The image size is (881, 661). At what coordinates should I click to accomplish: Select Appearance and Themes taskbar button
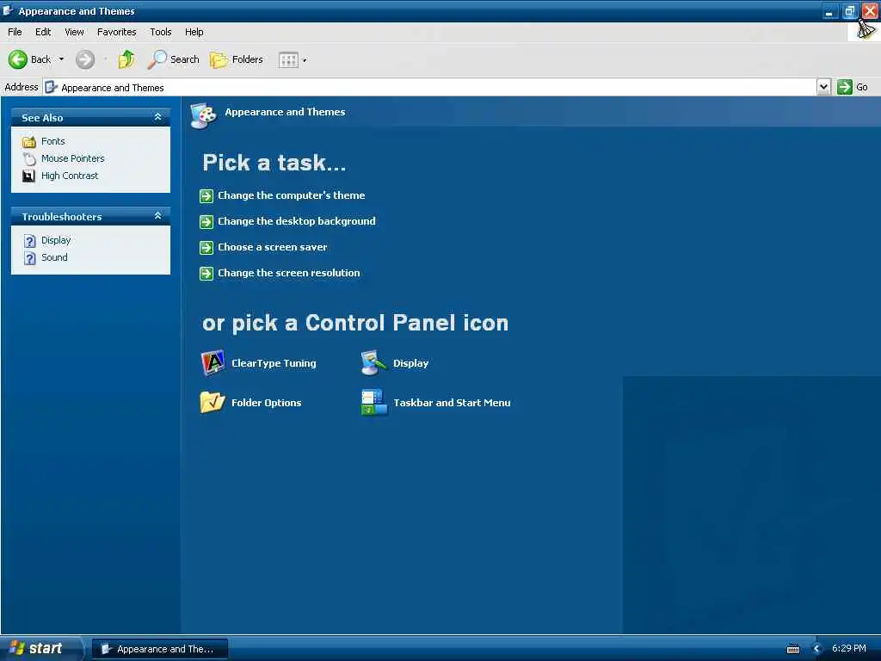tap(159, 649)
